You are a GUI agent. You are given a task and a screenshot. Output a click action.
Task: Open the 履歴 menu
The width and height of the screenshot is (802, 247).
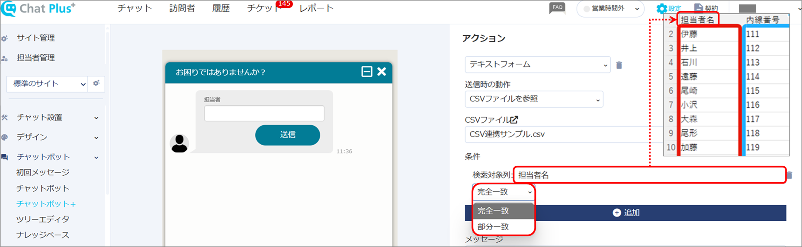pyautogui.click(x=221, y=8)
